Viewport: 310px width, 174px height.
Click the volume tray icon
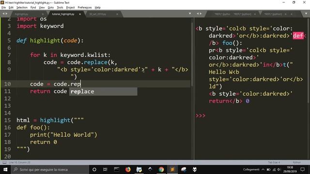(x=279, y=170)
